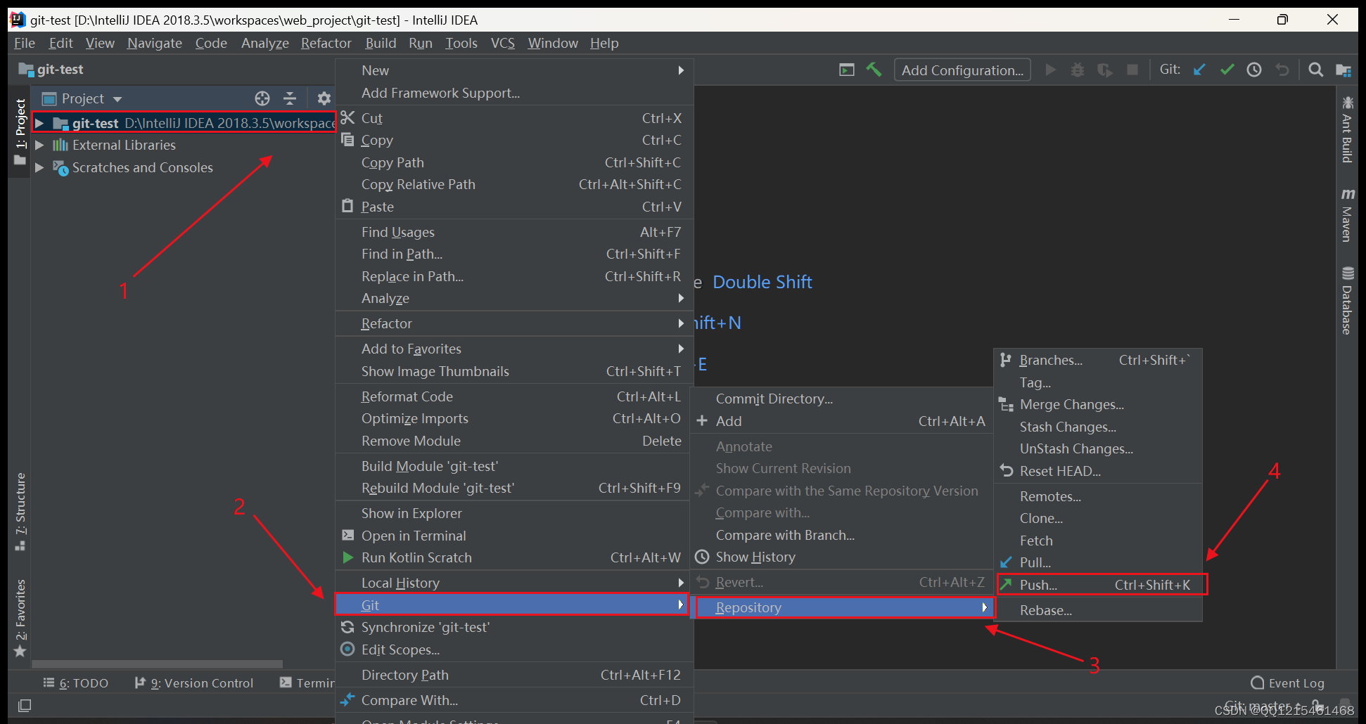Screen dimensions: 1366x724
Task: Choose Rebase... in Repository submenu
Action: click(1097, 610)
